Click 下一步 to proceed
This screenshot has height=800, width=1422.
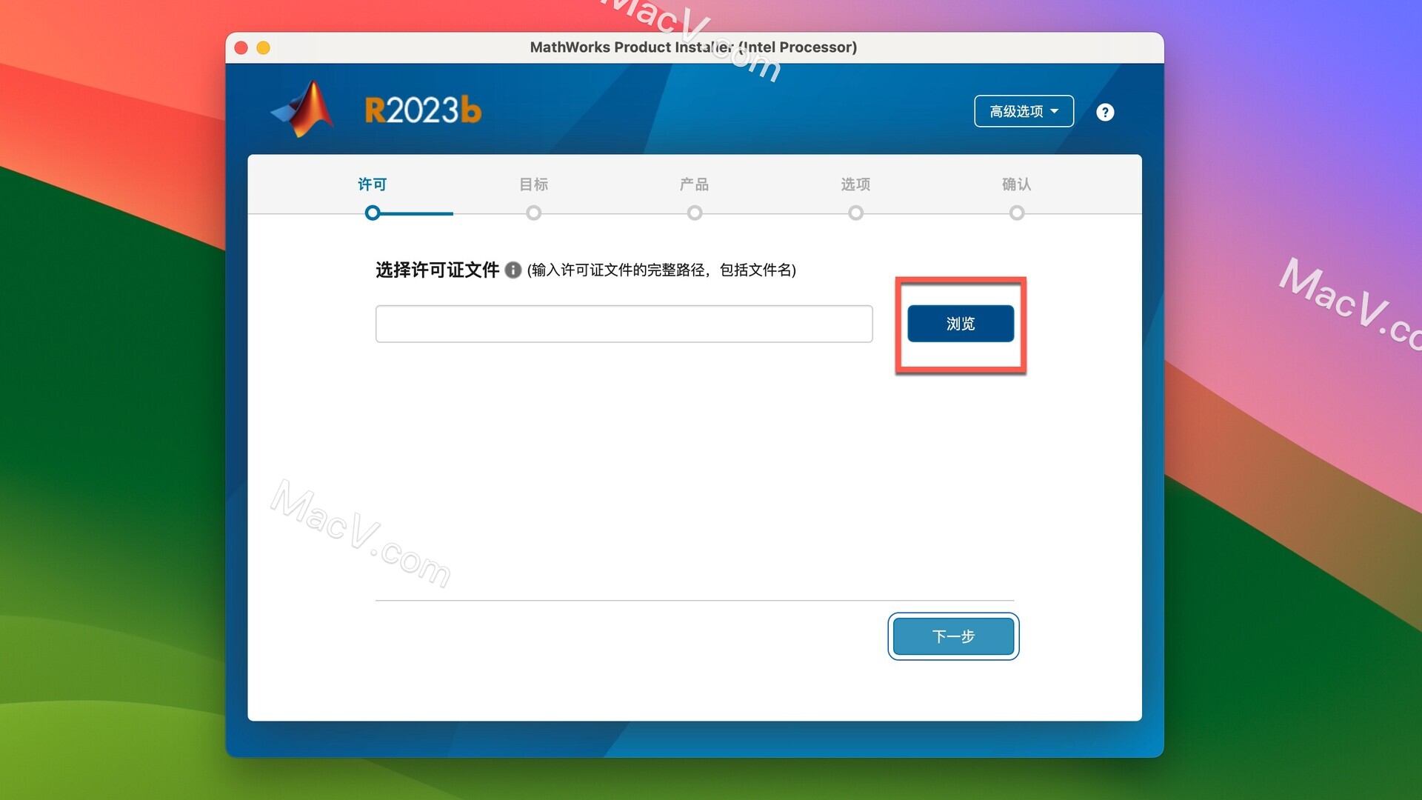[954, 636]
